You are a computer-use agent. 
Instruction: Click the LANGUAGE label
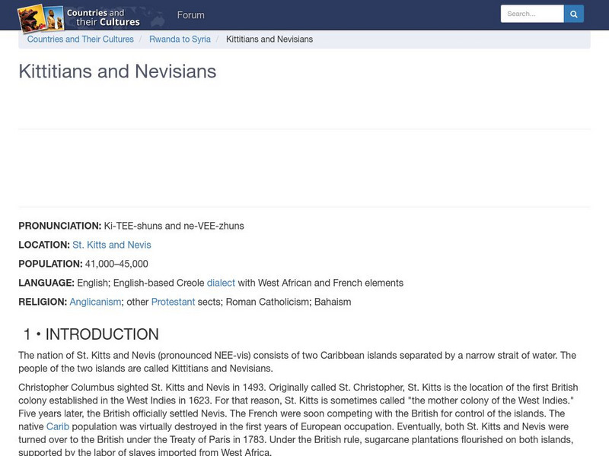(x=46, y=283)
